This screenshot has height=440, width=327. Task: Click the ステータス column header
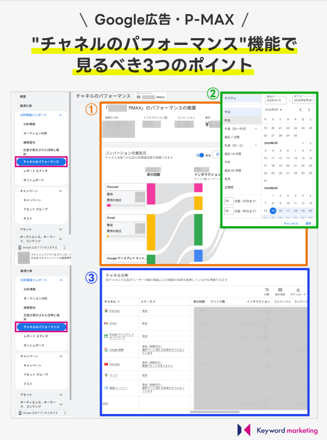pos(148,302)
